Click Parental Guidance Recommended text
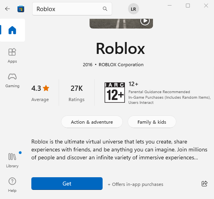This screenshot has height=199, width=214. pyautogui.click(x=159, y=92)
